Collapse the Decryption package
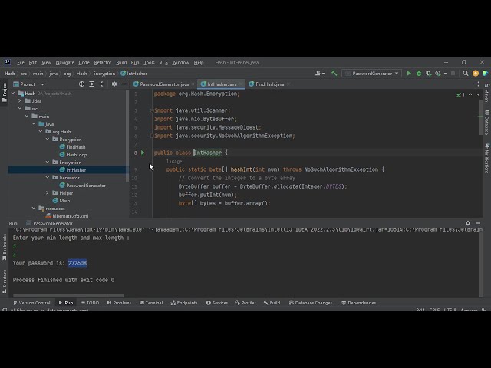The image size is (491, 368). 48,140
